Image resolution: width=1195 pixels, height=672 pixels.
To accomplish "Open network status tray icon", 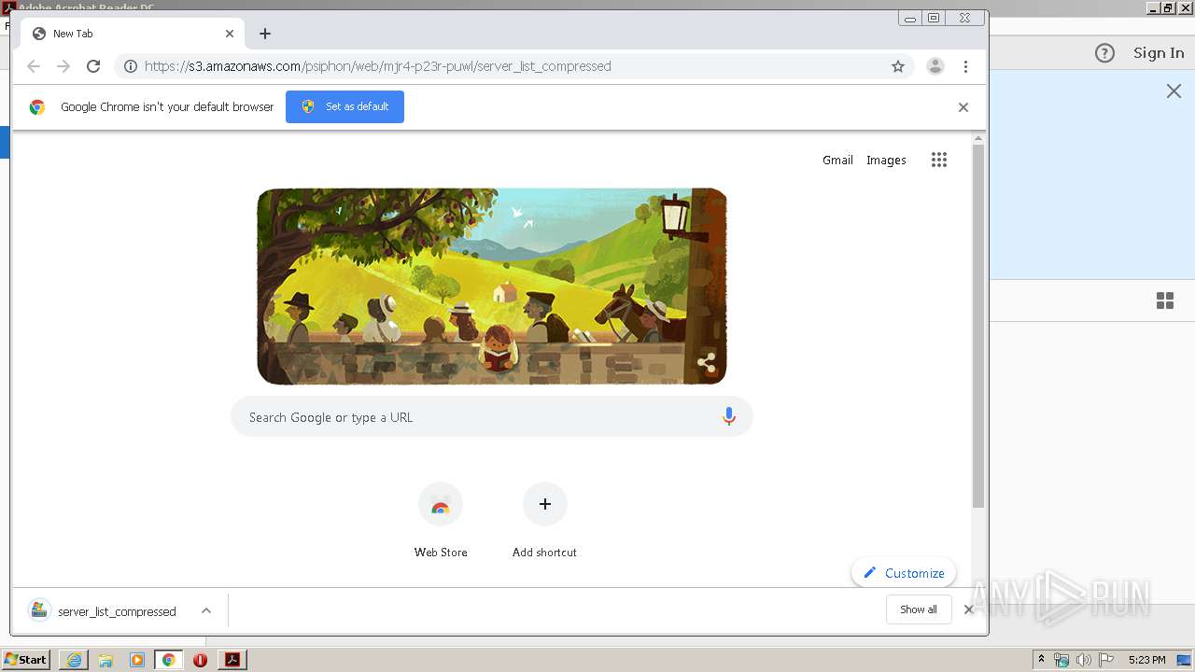I will tap(1061, 660).
